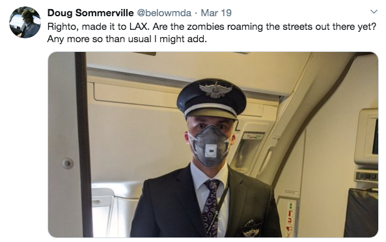Click the Doug Sommerville display name
386x242 pixels.
pyautogui.click(x=90, y=13)
